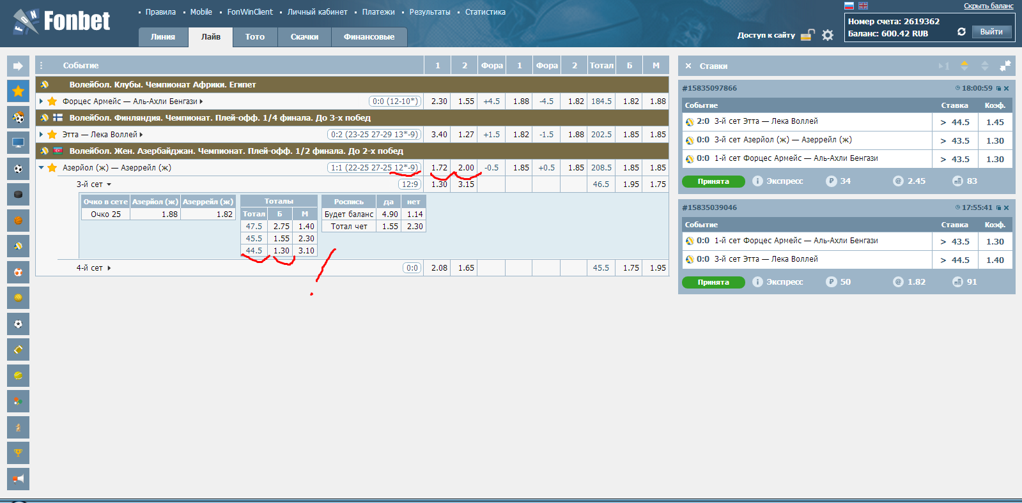Collapse the Азерйол (ж) — Азеррейл (ж) row

pos(41,168)
